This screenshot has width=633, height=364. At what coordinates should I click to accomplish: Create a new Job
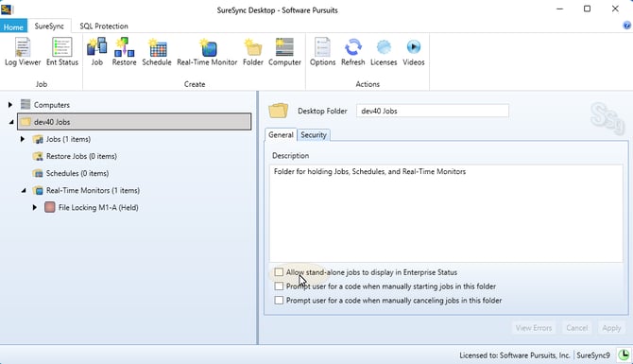(97, 52)
